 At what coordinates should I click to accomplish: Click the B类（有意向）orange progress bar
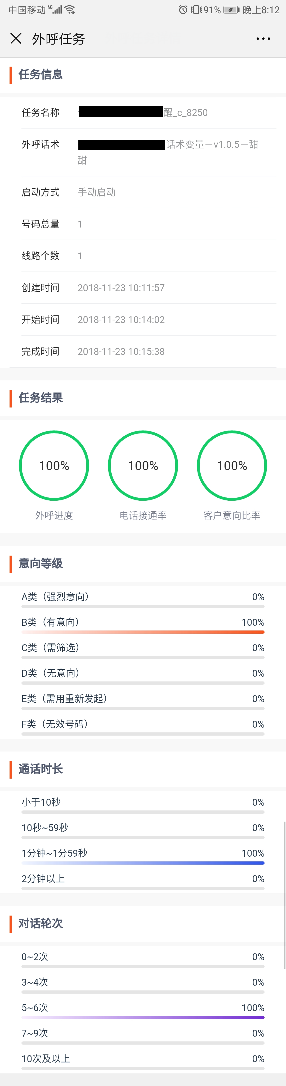pos(143,632)
